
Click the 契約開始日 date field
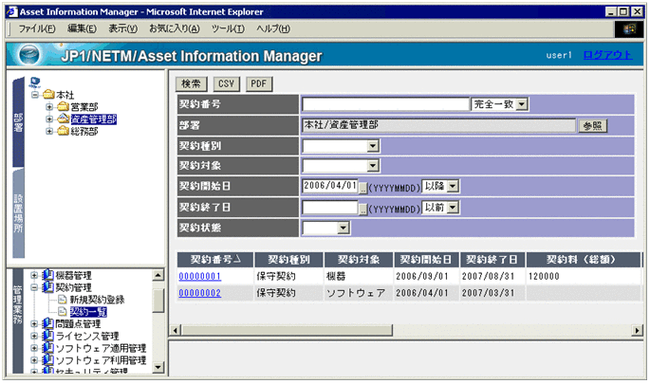point(330,186)
